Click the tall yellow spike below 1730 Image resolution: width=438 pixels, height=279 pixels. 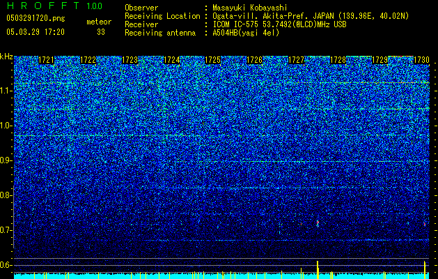(425, 270)
